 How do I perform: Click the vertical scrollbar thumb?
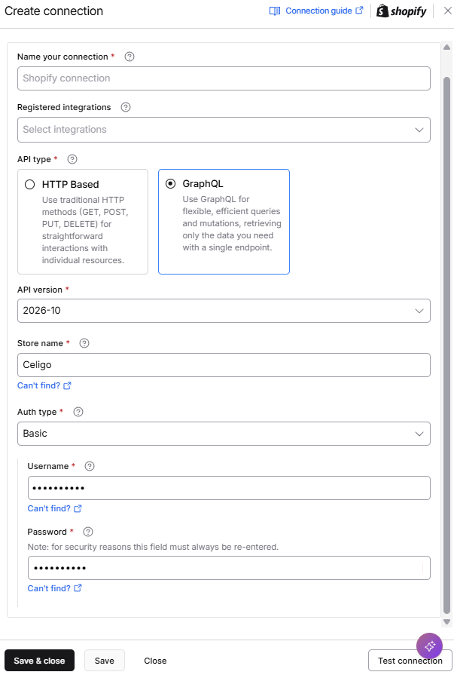pyautogui.click(x=446, y=345)
